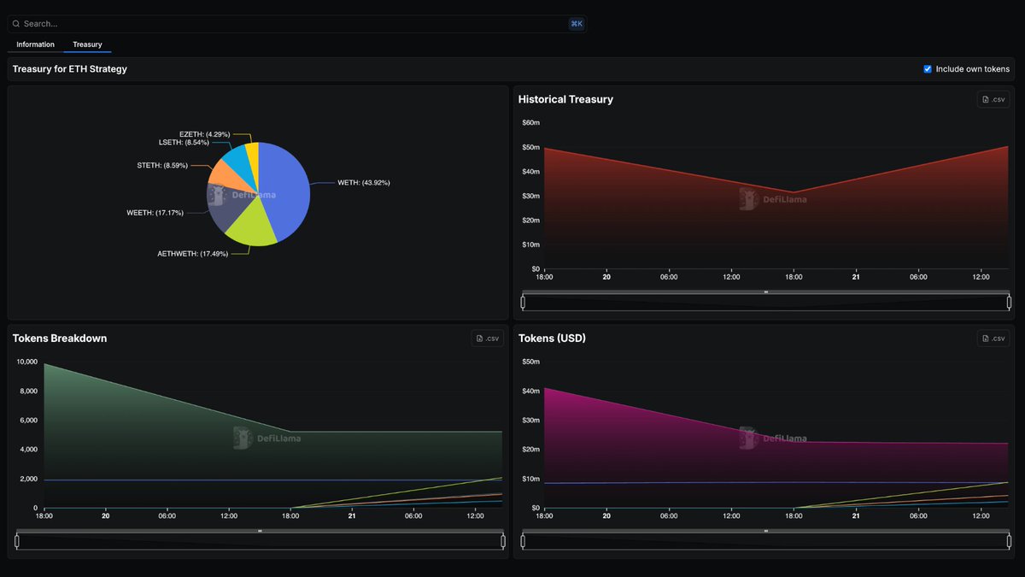Click Tokens Breakdown zoom bar center grip
1025x577 pixels.
click(x=260, y=531)
